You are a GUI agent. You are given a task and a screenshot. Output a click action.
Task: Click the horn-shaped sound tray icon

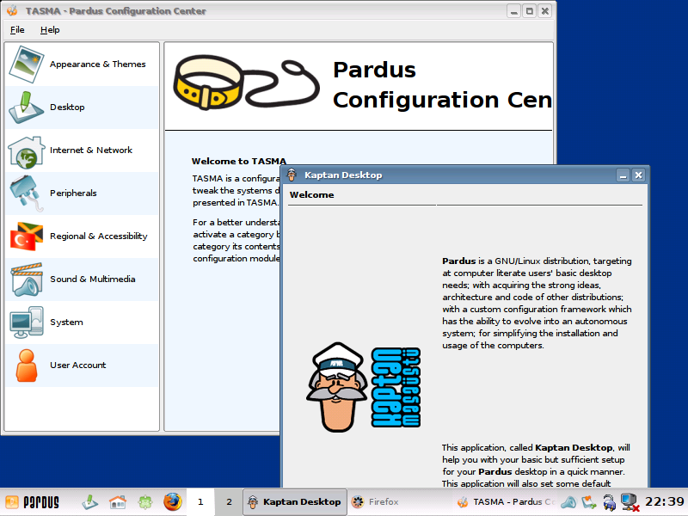tap(568, 502)
